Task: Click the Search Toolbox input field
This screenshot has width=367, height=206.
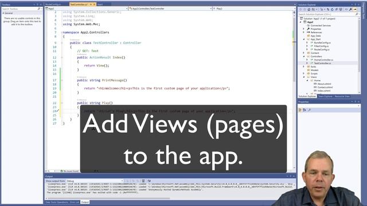Action: [19, 9]
